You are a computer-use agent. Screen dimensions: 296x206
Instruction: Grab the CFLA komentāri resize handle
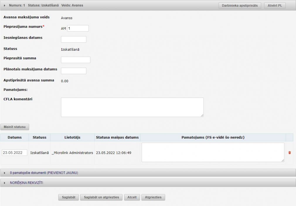[202, 115]
